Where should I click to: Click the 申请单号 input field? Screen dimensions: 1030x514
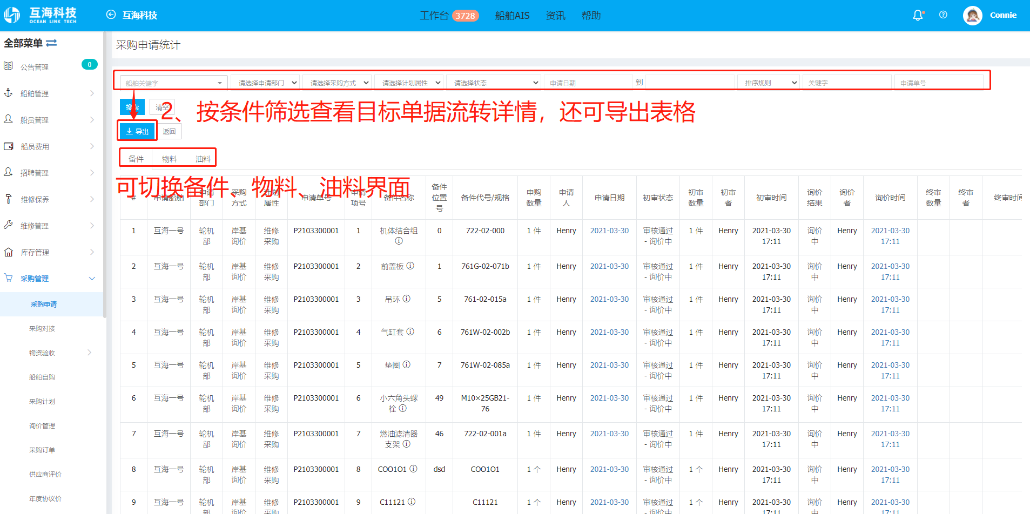939,83
